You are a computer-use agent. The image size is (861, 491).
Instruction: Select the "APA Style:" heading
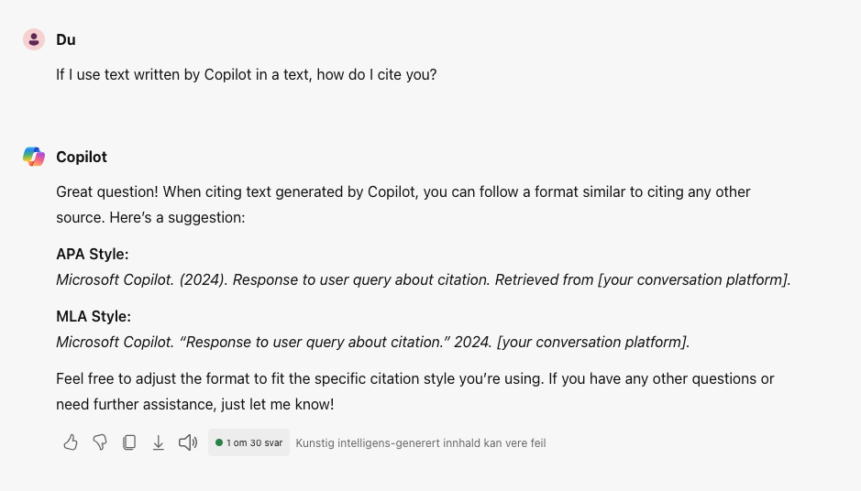tap(93, 254)
